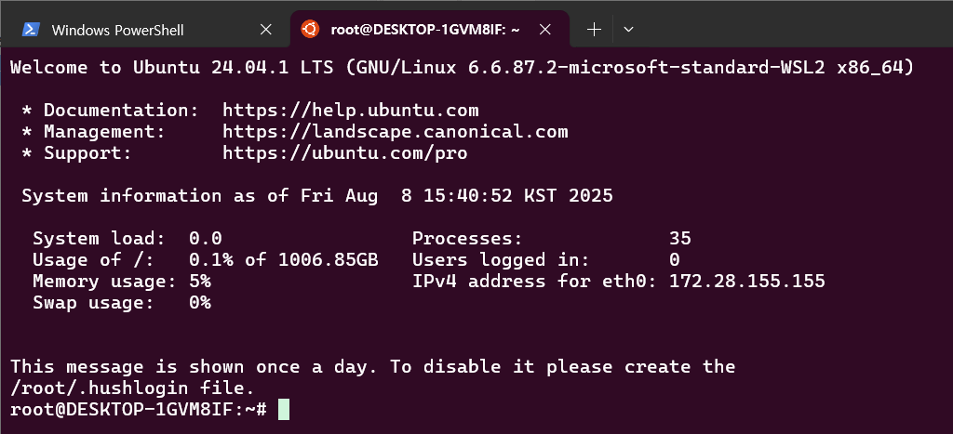This screenshot has width=953, height=434.
Task: Click the Welcome to Ubuntu 24.04.1 LTS line
Action: [x=462, y=67]
